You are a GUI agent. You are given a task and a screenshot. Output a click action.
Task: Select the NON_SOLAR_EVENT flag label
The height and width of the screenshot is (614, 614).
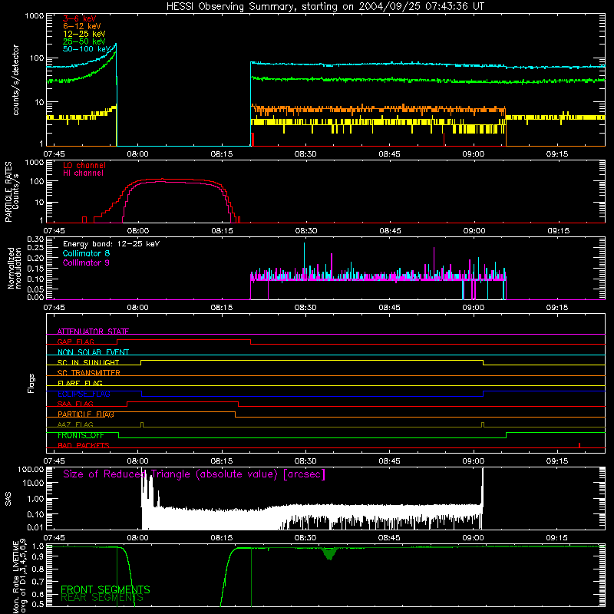pos(93,352)
